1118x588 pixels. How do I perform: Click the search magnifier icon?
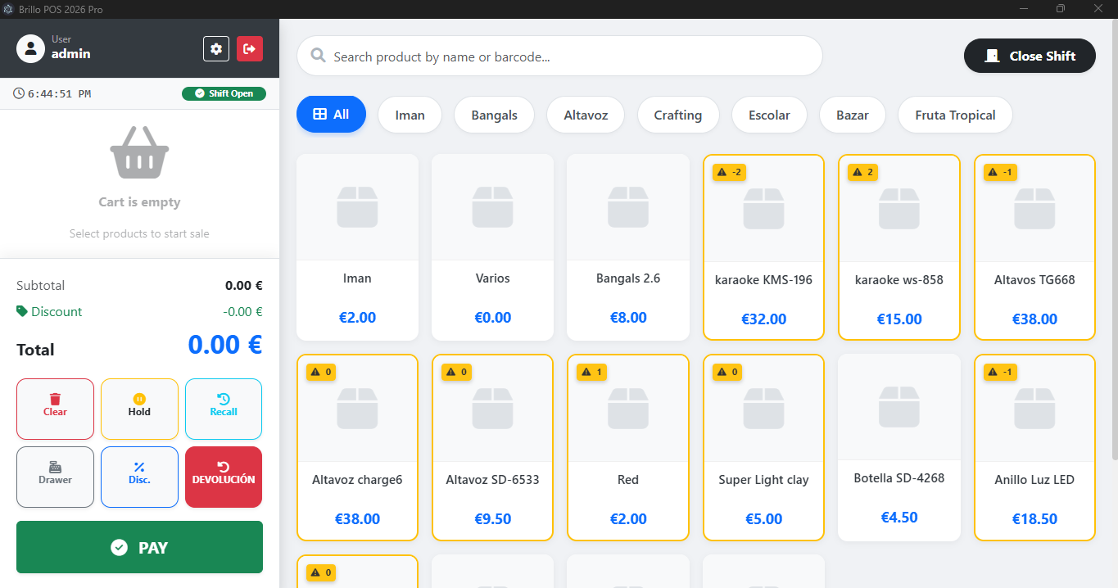318,57
